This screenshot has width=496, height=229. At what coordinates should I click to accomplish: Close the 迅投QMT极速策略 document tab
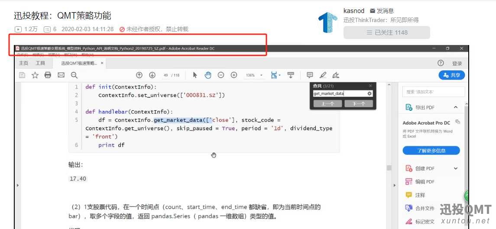(102, 63)
